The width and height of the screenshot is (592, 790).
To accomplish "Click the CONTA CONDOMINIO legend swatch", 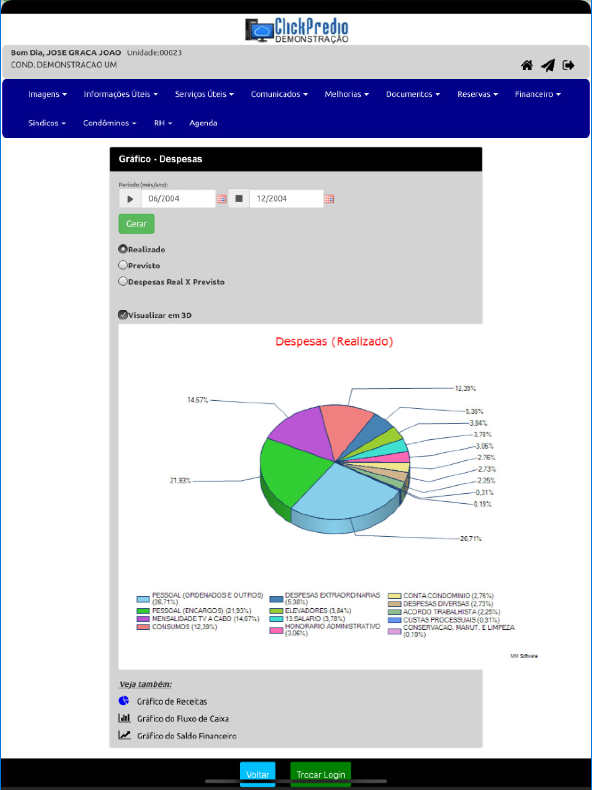I will click(x=394, y=596).
